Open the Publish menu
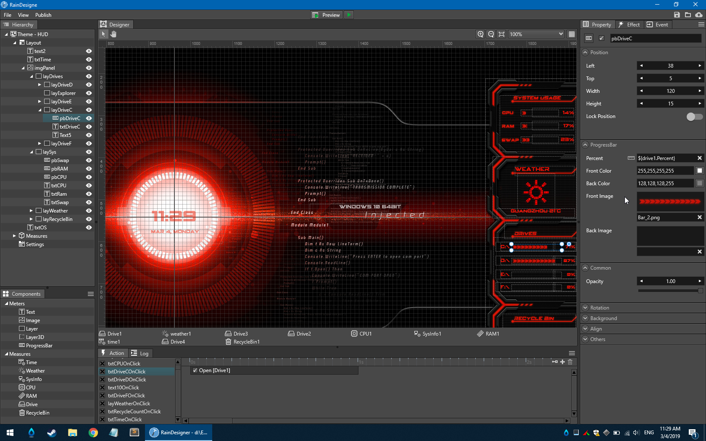Viewport: 706px width, 441px height. tap(43, 15)
